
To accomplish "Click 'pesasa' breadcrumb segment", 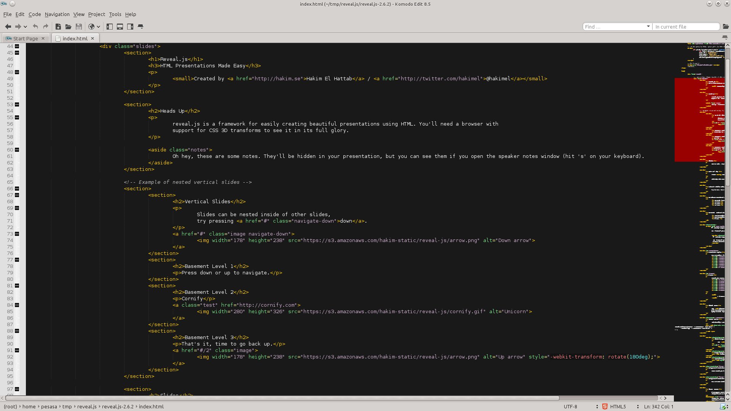I will (49, 406).
